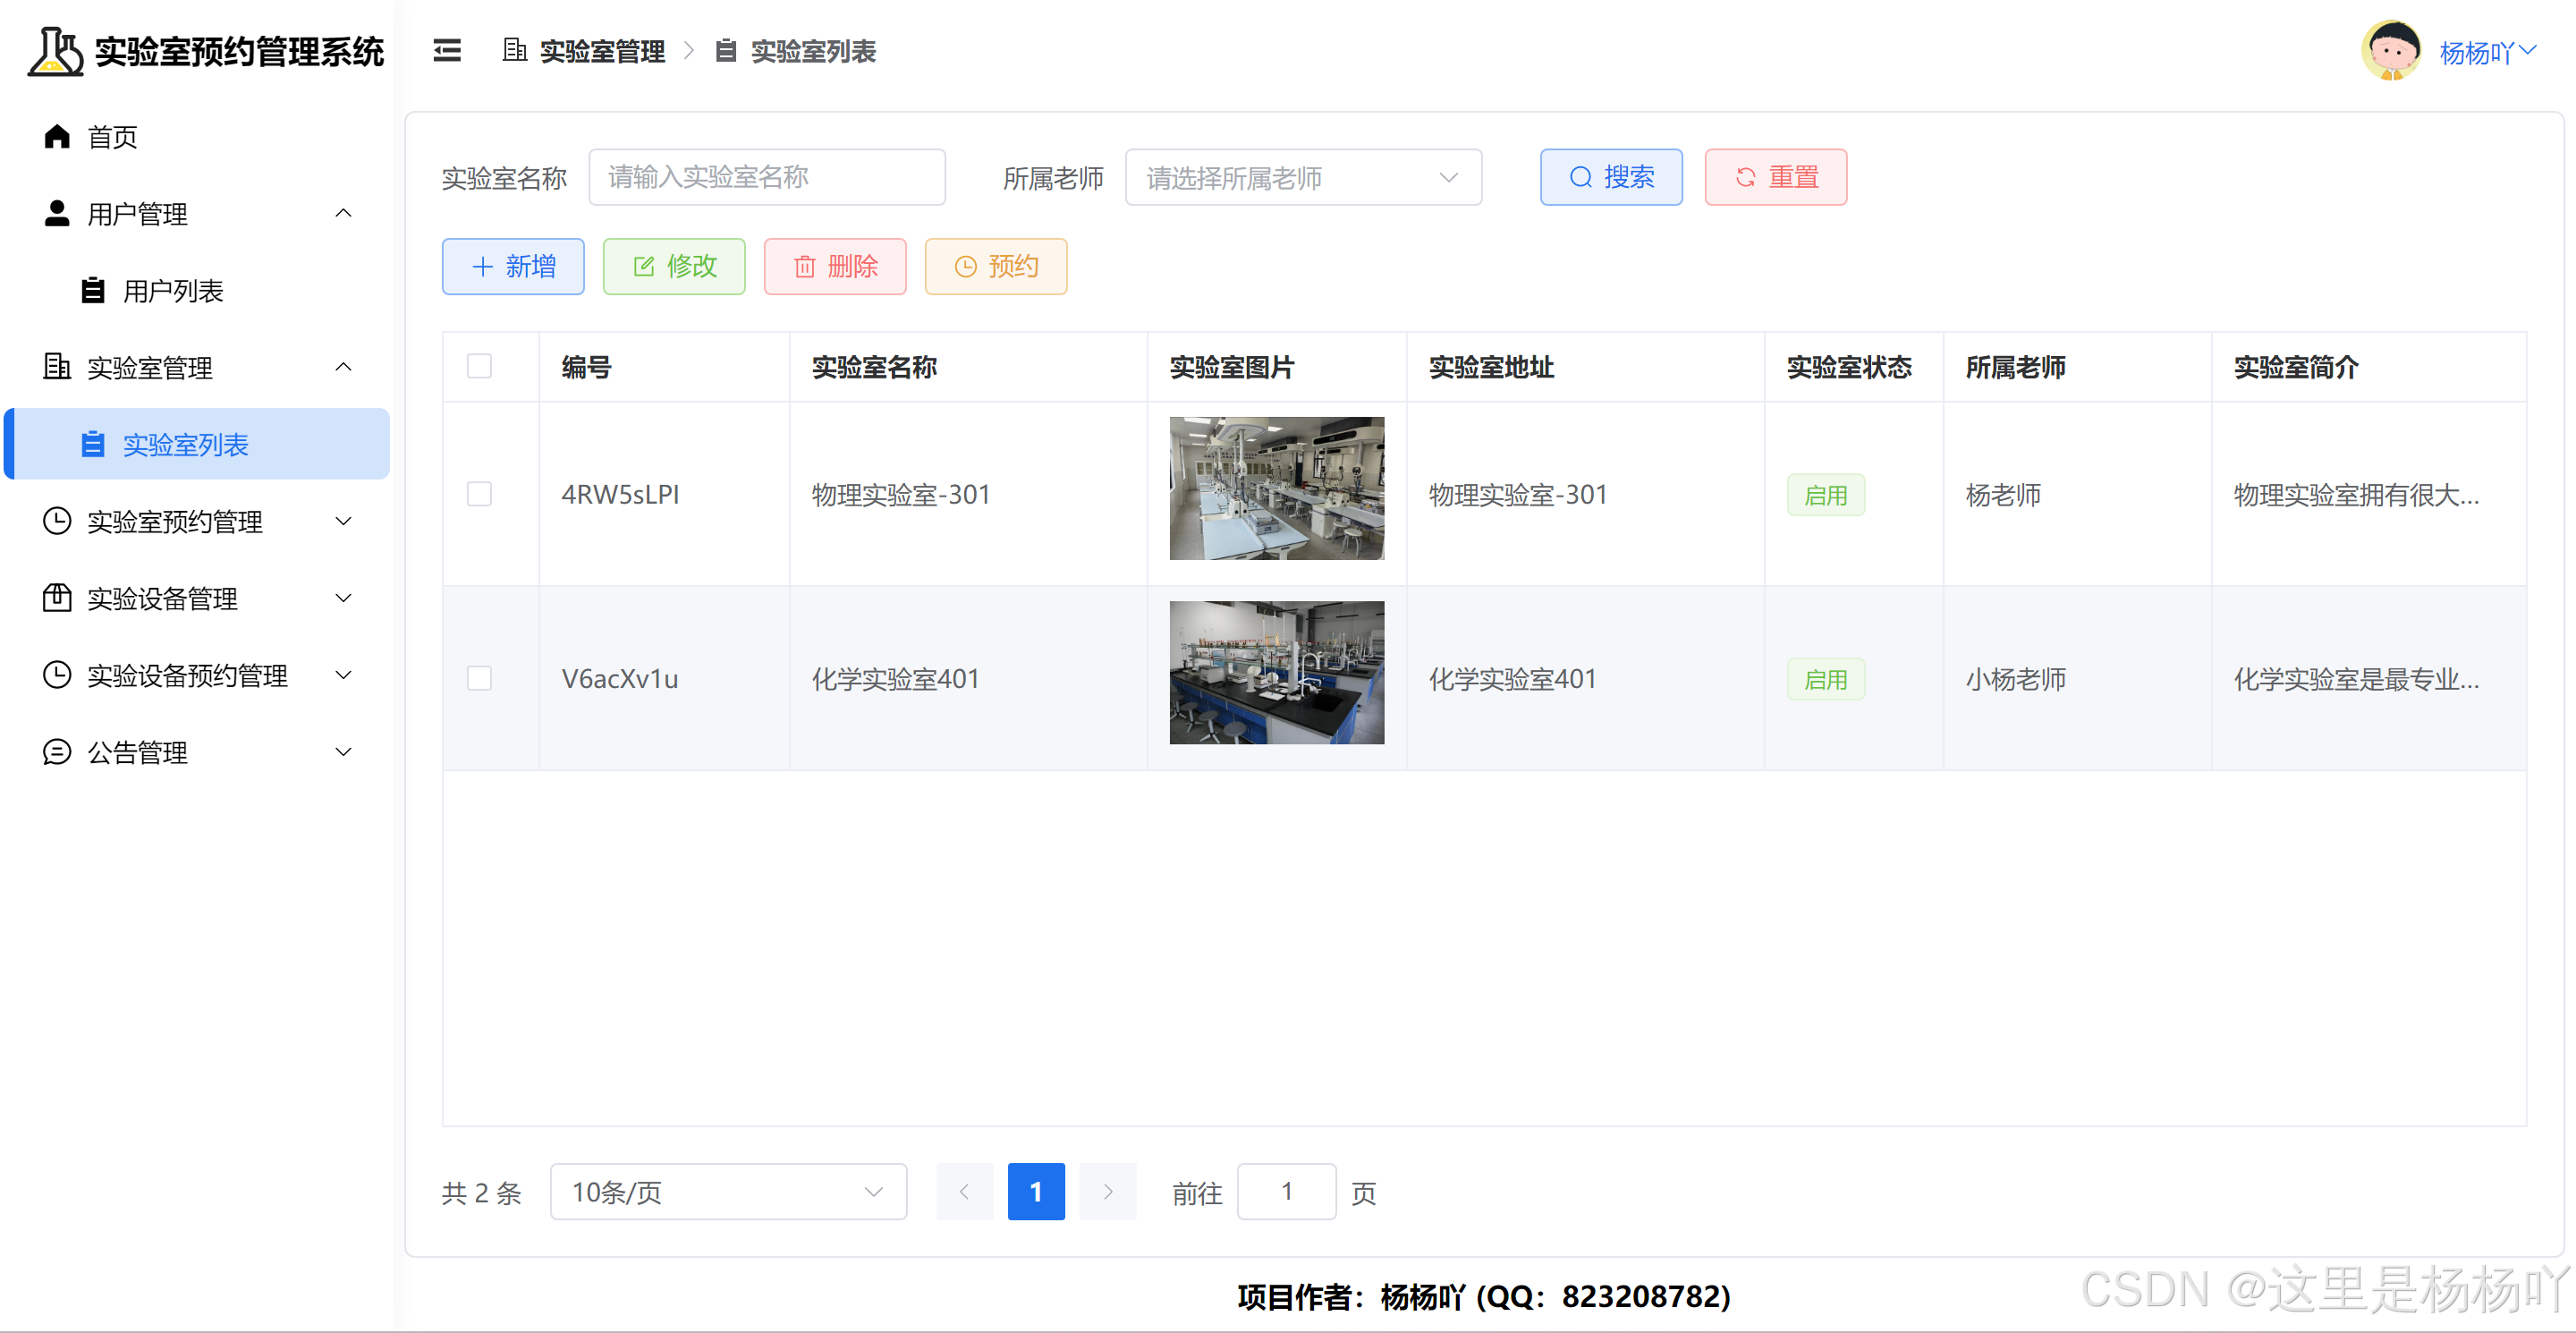
Task: Collapse the 用户管理 menu chevron
Action: click(343, 213)
